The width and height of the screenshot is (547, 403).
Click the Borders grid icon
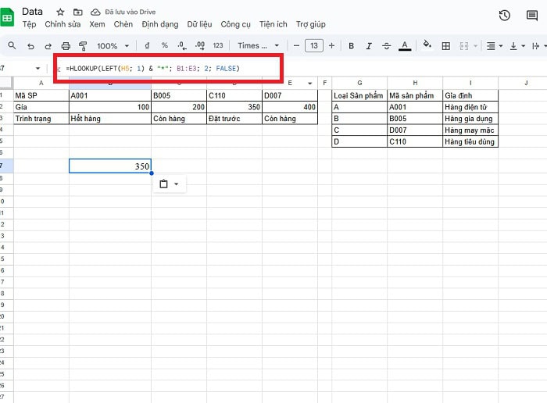pos(446,46)
